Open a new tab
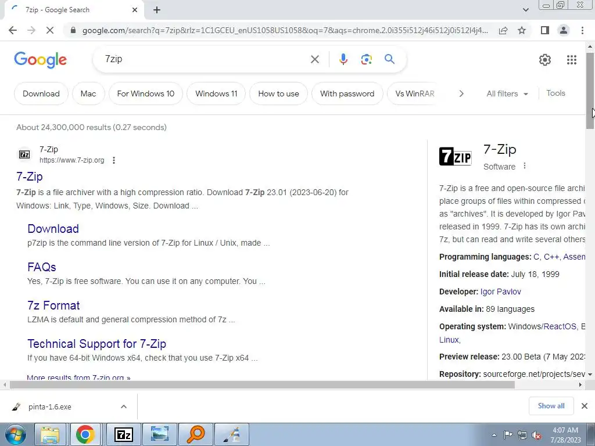 point(157,10)
